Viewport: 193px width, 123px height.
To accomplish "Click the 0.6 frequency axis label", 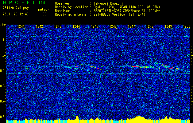I will coord(3,117).
